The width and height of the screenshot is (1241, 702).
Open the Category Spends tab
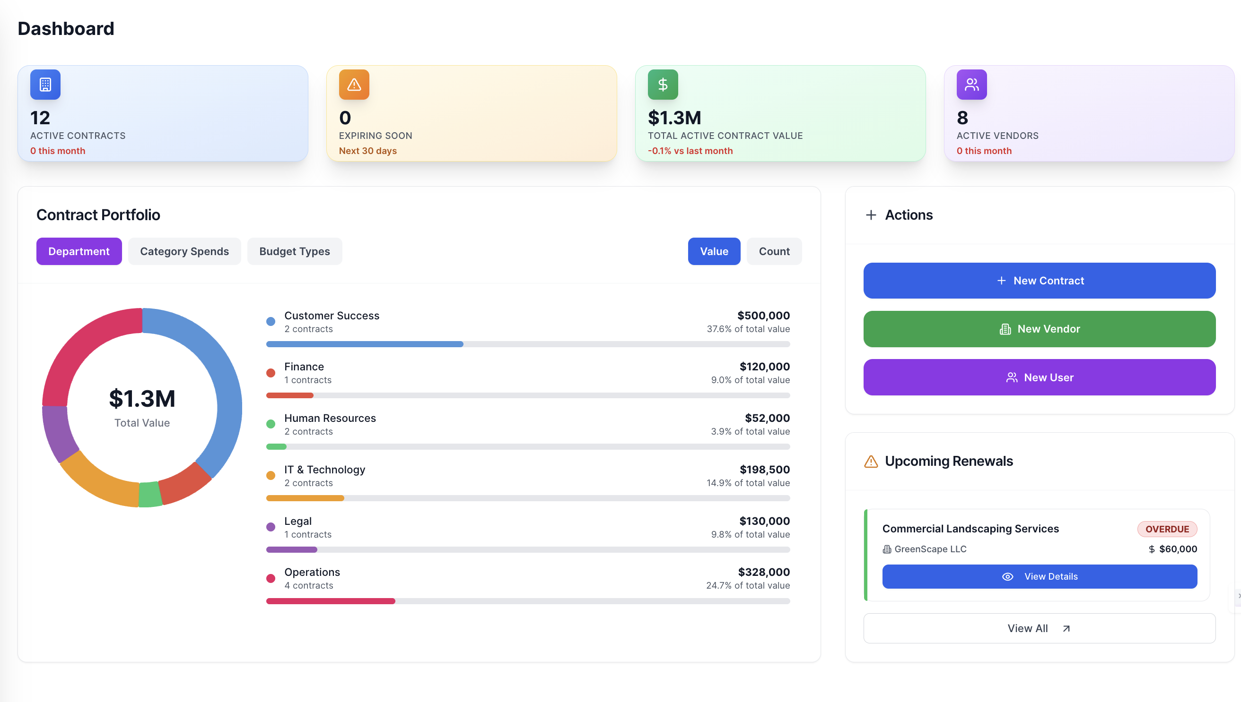coord(184,251)
